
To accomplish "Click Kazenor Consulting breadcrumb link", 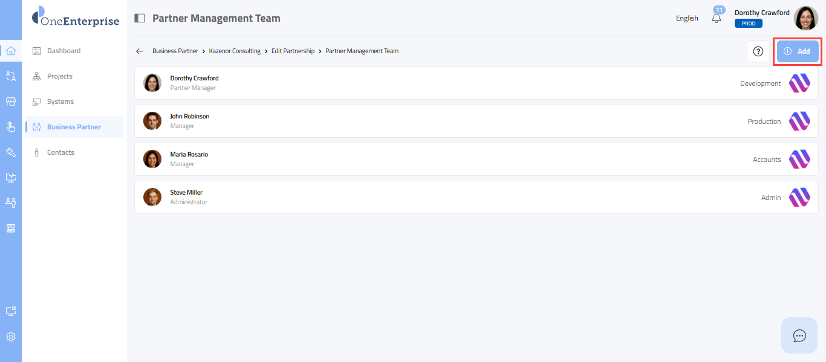I will (235, 51).
